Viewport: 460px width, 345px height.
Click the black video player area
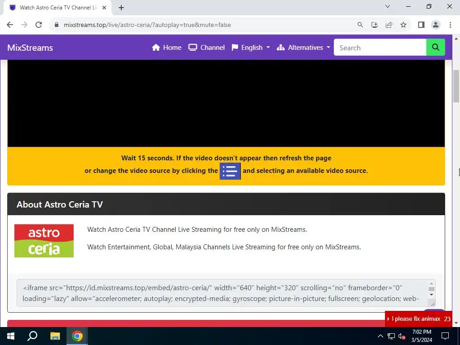click(x=226, y=103)
